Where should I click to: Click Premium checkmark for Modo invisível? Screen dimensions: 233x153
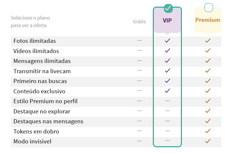(208, 141)
